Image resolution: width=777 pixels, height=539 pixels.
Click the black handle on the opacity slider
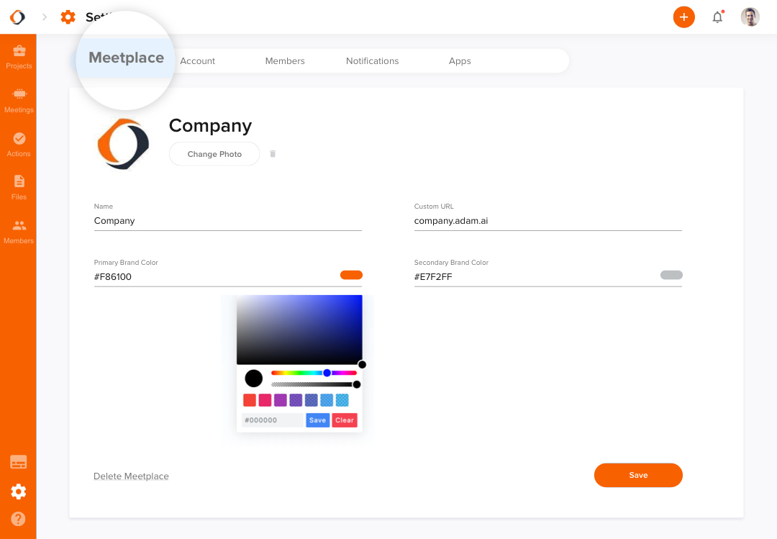coord(356,384)
